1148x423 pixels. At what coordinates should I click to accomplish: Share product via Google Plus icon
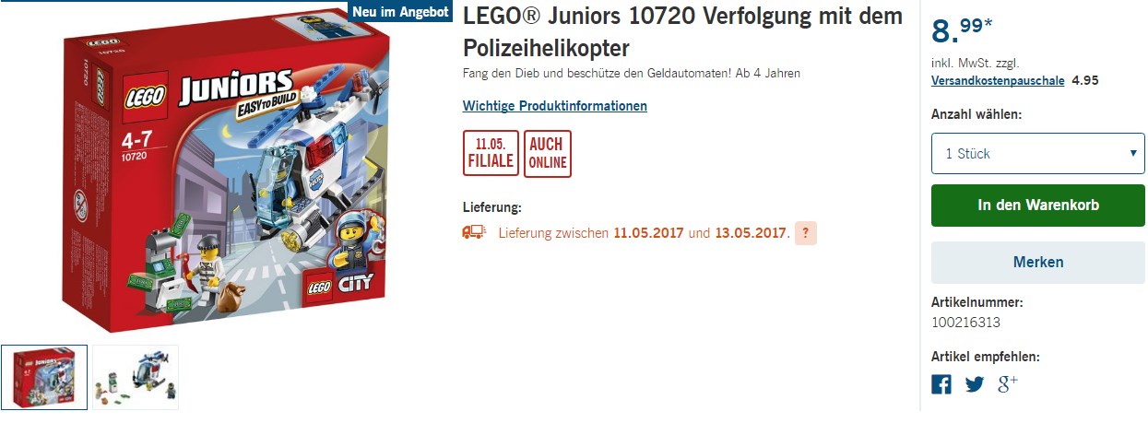pyautogui.click(x=1008, y=383)
